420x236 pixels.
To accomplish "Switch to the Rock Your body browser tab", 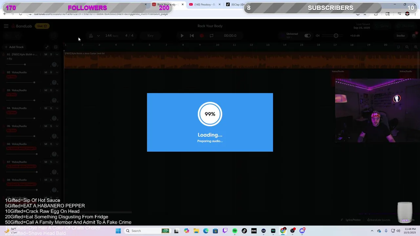I will [x=168, y=5].
